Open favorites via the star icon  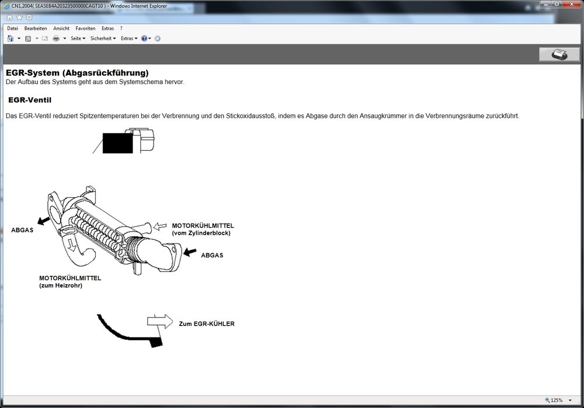19,18
